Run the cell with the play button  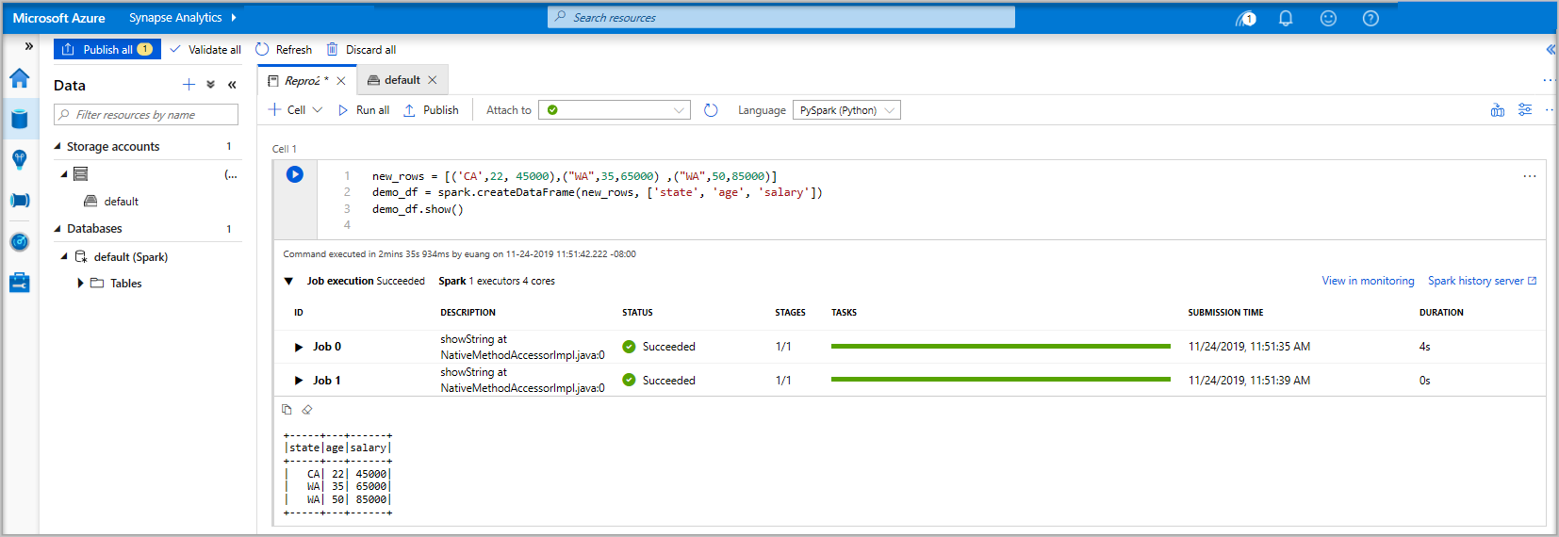coord(295,174)
